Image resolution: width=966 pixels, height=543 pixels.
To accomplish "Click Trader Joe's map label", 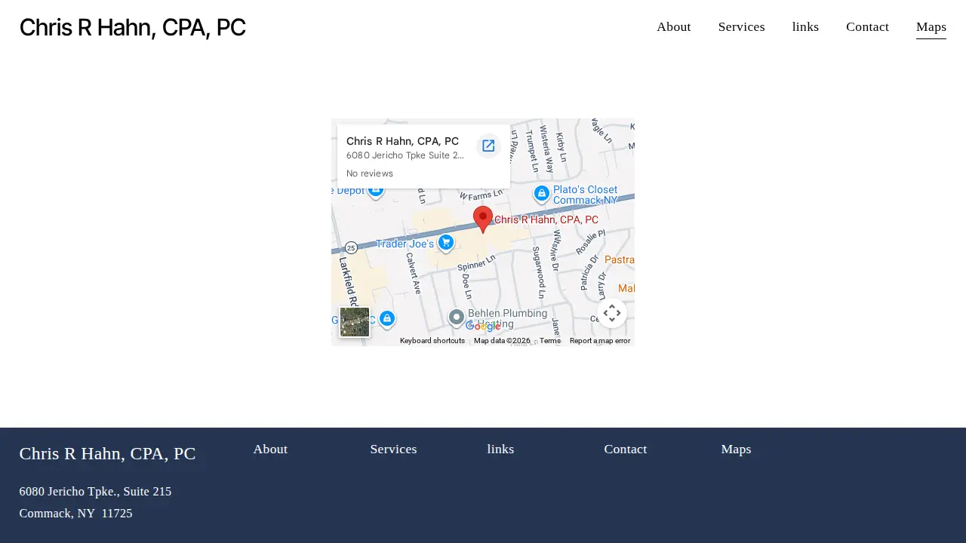I will coord(405,244).
